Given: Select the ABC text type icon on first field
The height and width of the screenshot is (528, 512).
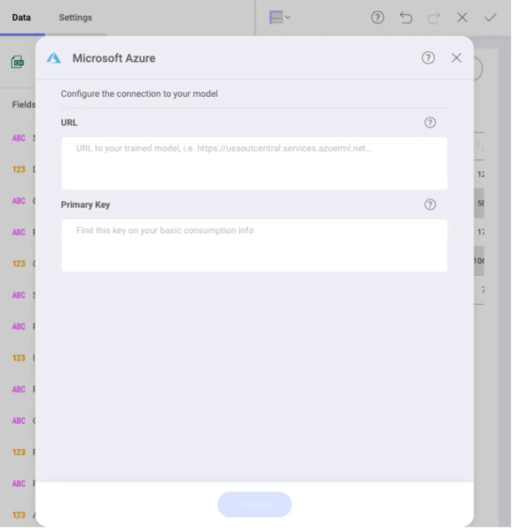Looking at the screenshot, I should [x=18, y=138].
